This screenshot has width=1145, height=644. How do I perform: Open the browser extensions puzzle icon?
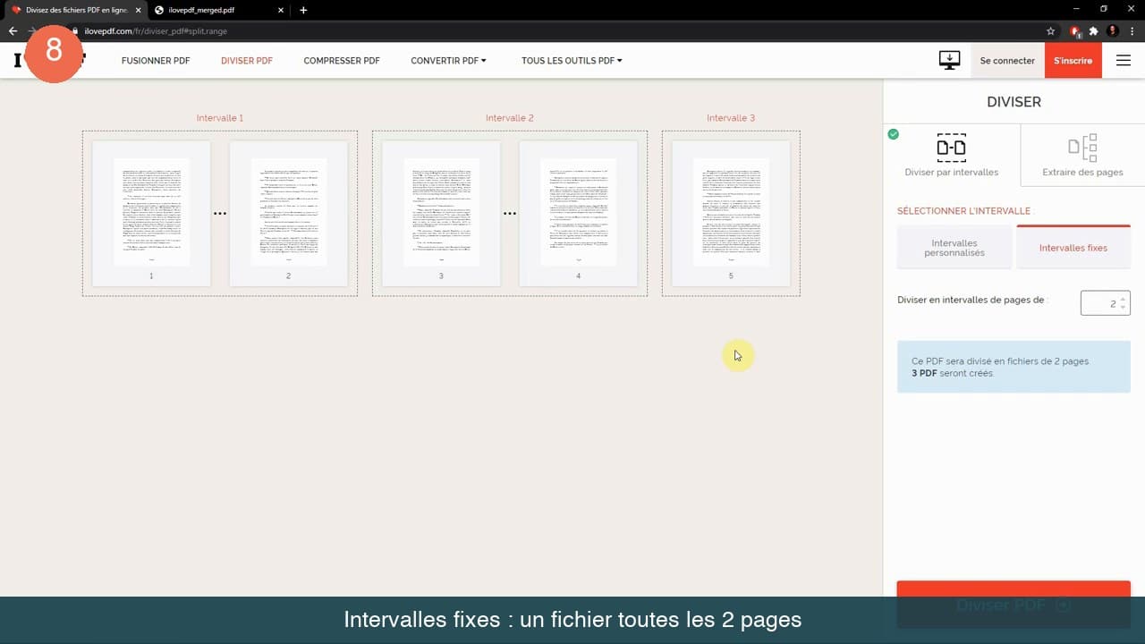tap(1093, 30)
